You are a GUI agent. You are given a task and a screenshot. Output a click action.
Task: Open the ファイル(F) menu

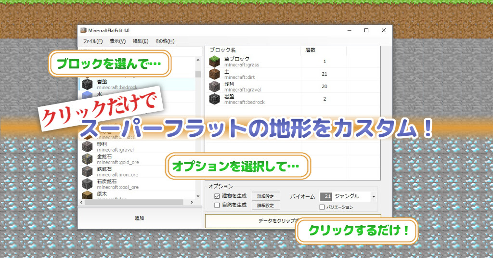click(x=93, y=41)
